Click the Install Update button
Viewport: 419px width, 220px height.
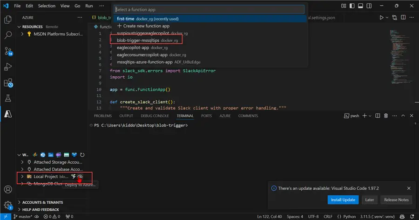[x=343, y=200]
